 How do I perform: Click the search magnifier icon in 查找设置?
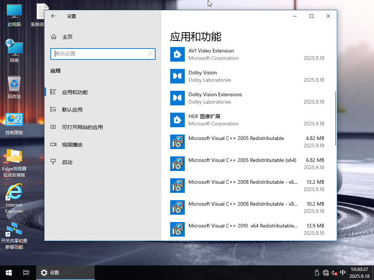point(150,54)
